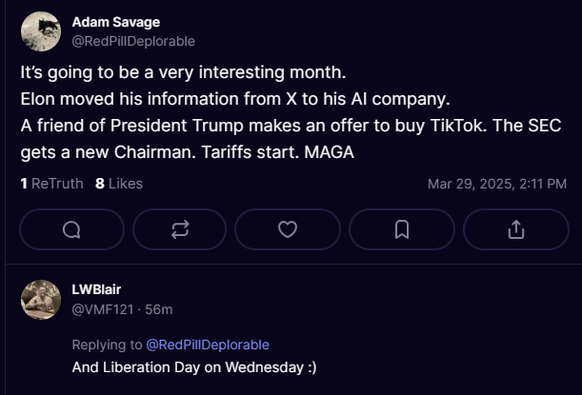582x395 pixels.
Task: Click the 'Replying to' label
Action: coord(107,345)
